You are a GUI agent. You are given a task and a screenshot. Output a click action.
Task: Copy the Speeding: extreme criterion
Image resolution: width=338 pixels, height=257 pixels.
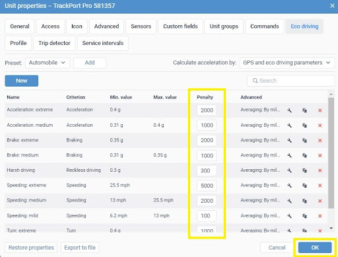coord(304,186)
